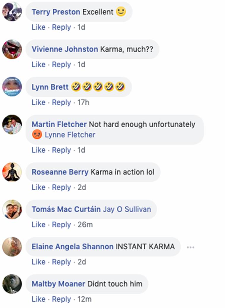Viewport: 225px width, 308px height.
Task: Like Lynn Brett's laughing emoji comment
Action: (38, 102)
